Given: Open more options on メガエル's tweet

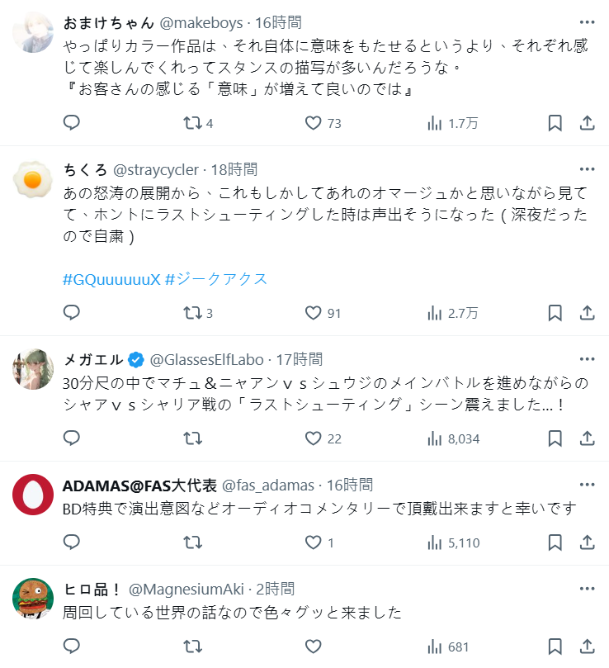Looking at the screenshot, I should click(587, 359).
